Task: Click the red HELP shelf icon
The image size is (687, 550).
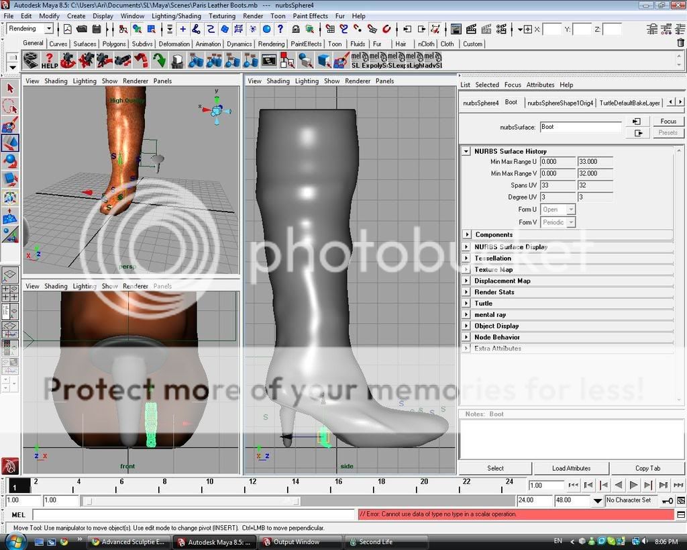Action: [x=49, y=61]
